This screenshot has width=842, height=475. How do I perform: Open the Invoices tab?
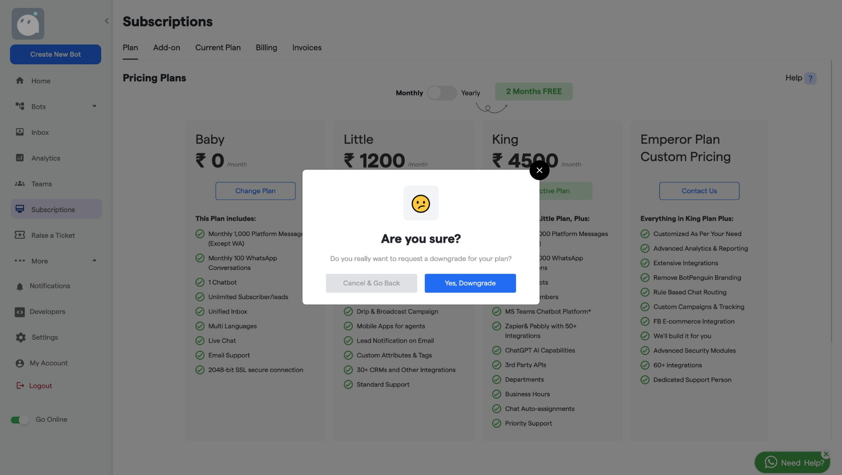306,47
